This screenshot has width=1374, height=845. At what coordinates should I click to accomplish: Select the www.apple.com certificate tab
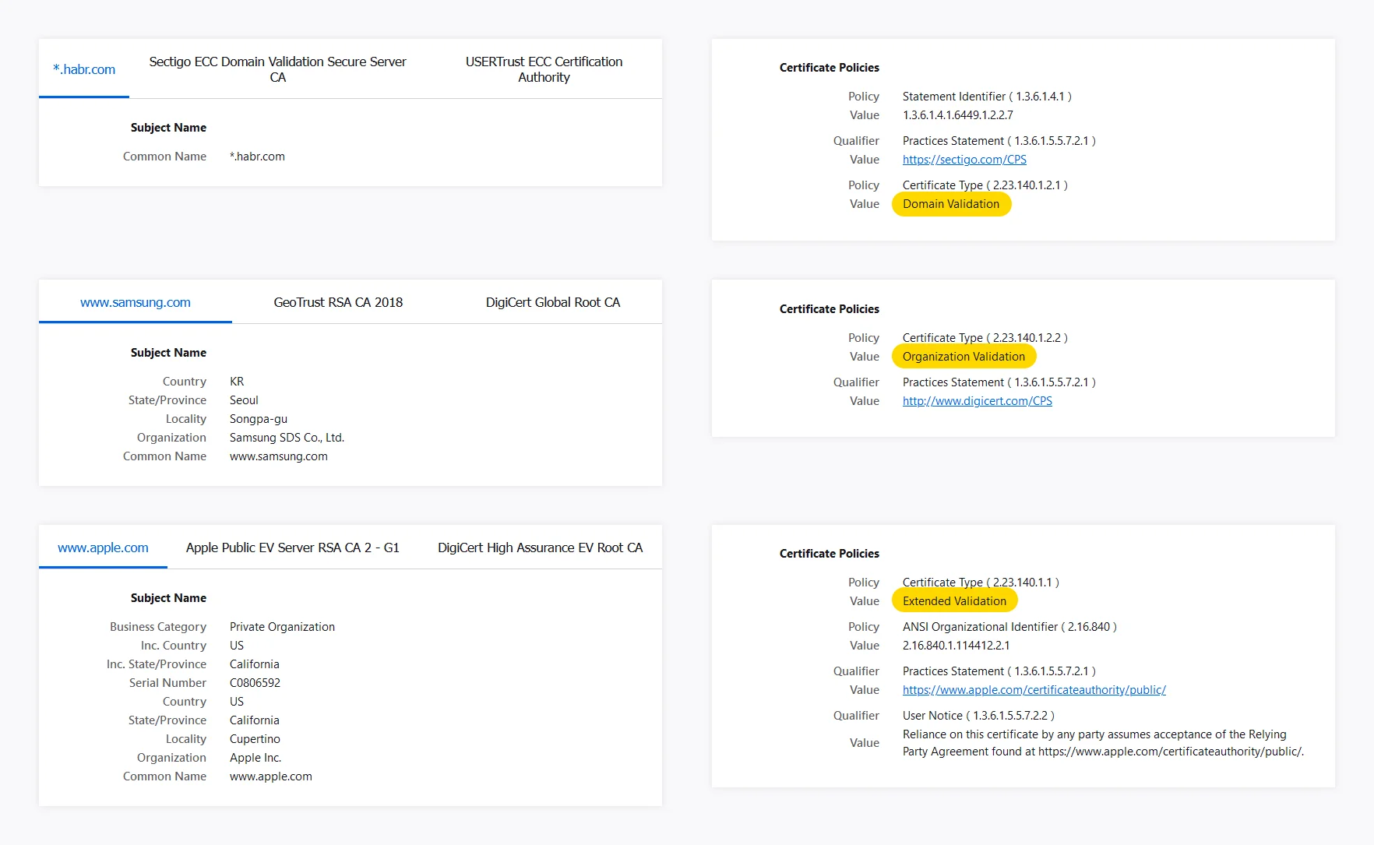(103, 547)
